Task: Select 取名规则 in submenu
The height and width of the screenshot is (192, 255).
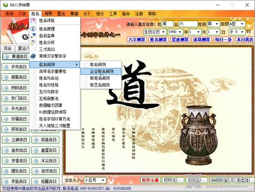Action: tap(101, 65)
